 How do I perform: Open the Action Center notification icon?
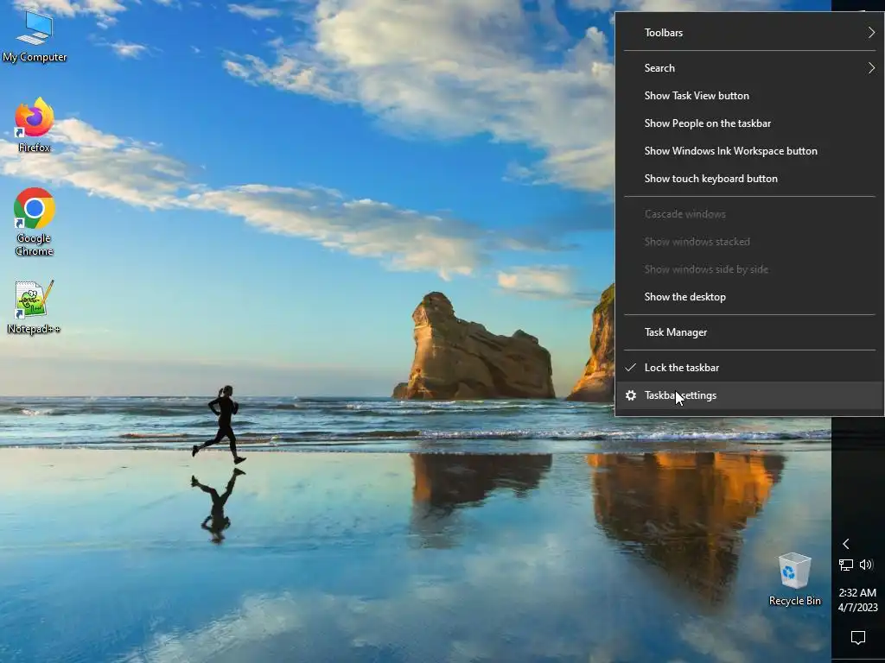click(x=858, y=637)
